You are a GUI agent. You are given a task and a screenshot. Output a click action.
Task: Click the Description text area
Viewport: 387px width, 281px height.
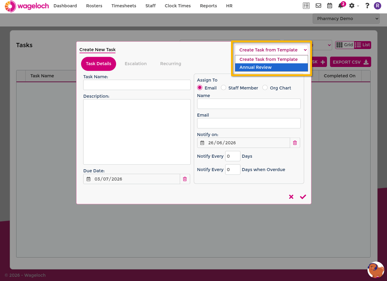click(x=137, y=132)
